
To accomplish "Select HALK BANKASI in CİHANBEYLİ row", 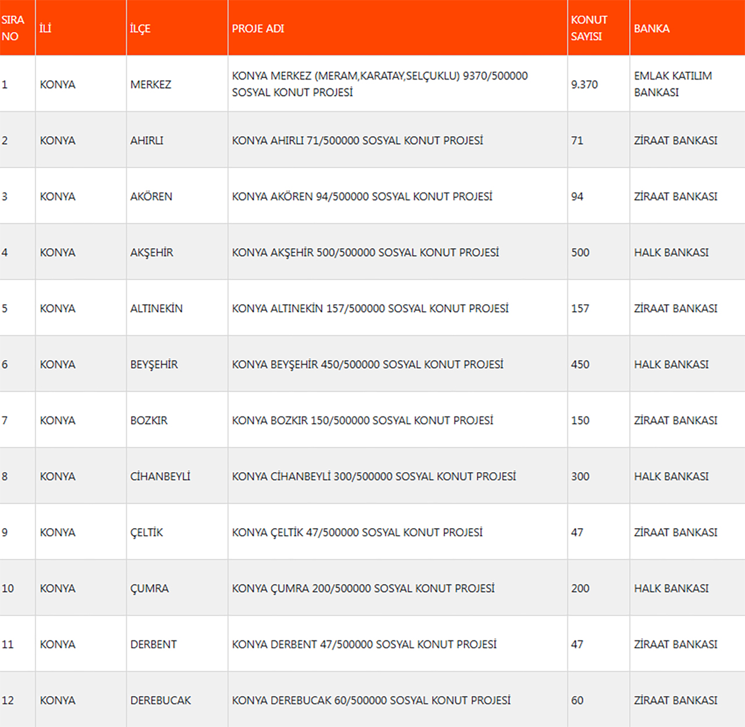I will click(671, 476).
